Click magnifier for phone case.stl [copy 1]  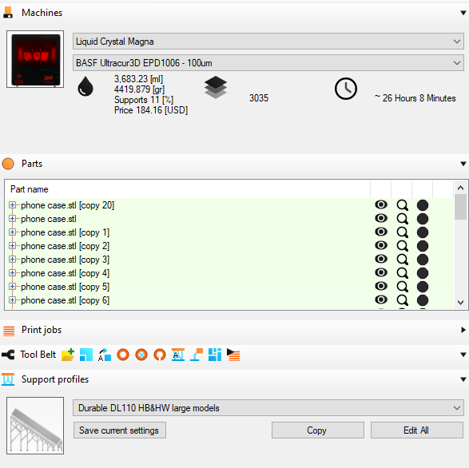403,232
